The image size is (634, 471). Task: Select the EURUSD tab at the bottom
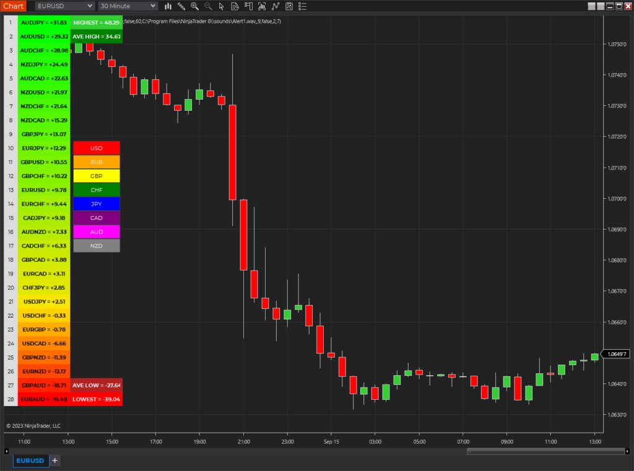tap(30, 460)
